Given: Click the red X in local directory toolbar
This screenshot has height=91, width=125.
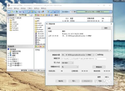Looking at the screenshot, I should tap(41, 47).
